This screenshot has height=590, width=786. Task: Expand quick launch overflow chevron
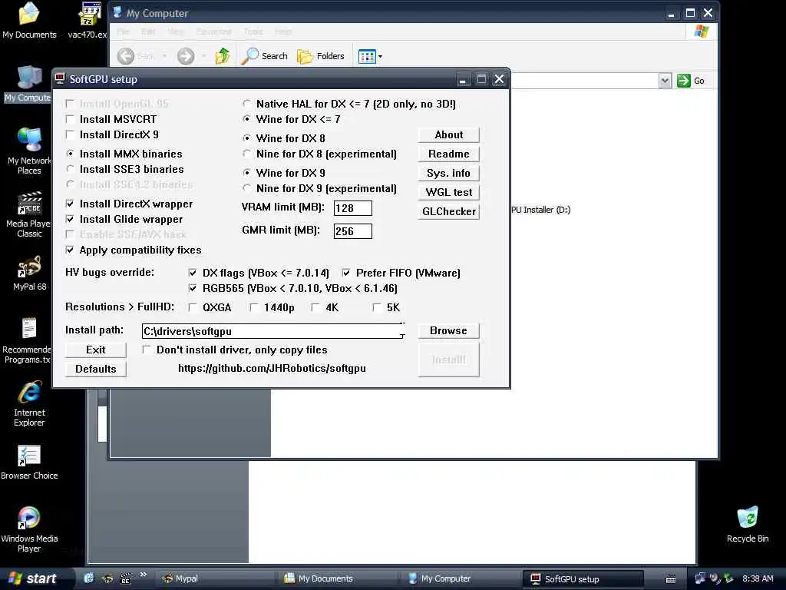(x=143, y=575)
